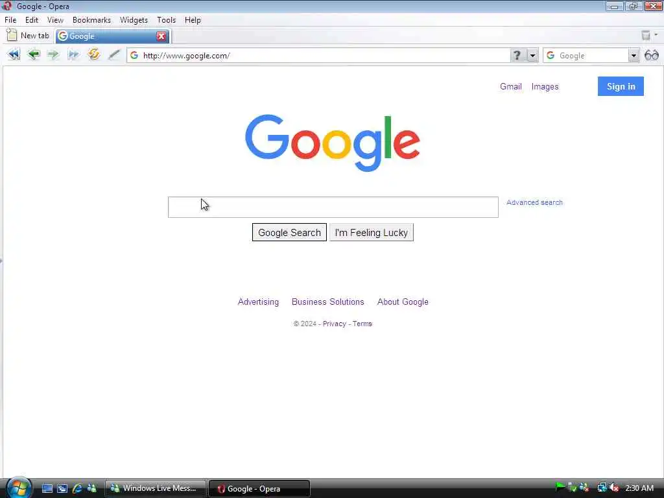Click the side panel toggle on left edge
The image size is (664, 498).
coord(1,261)
